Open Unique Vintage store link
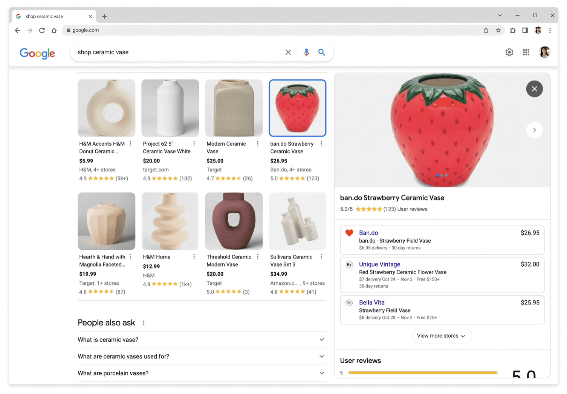Viewport: 567px width, 394px height. click(379, 264)
